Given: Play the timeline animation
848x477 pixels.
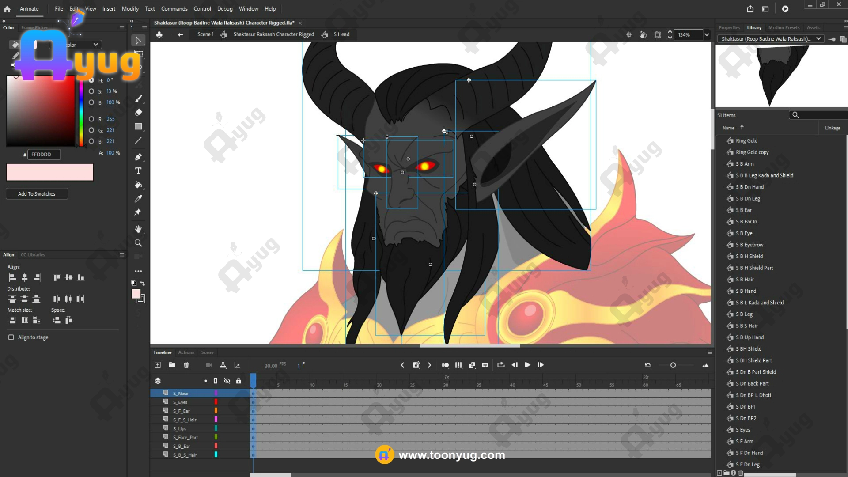Looking at the screenshot, I should click(527, 365).
